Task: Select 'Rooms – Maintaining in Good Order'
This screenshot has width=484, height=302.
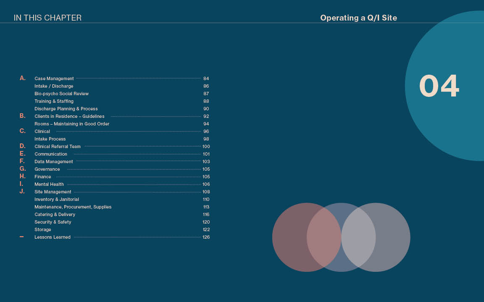Action: (x=72, y=124)
